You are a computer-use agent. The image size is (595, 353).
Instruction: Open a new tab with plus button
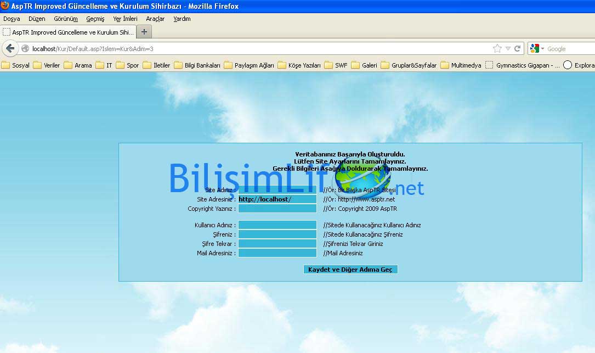(144, 32)
